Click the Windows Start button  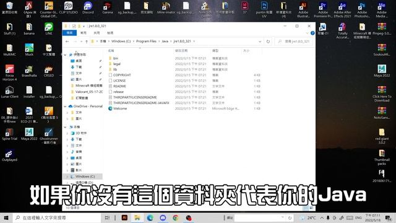(x=6, y=217)
